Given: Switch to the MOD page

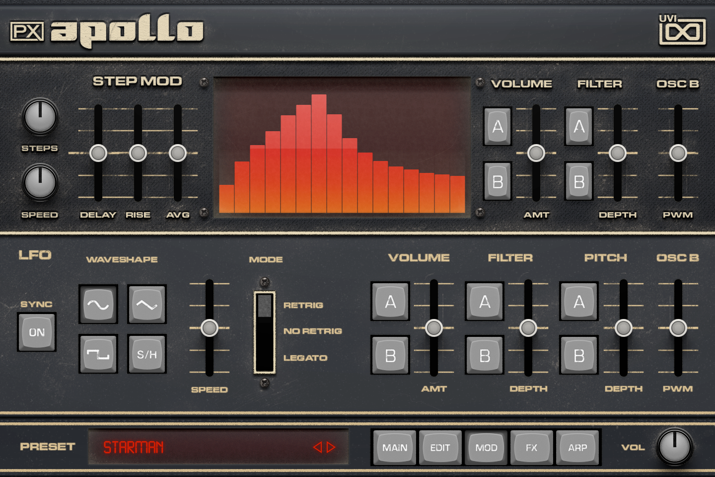Looking at the screenshot, I should [486, 447].
